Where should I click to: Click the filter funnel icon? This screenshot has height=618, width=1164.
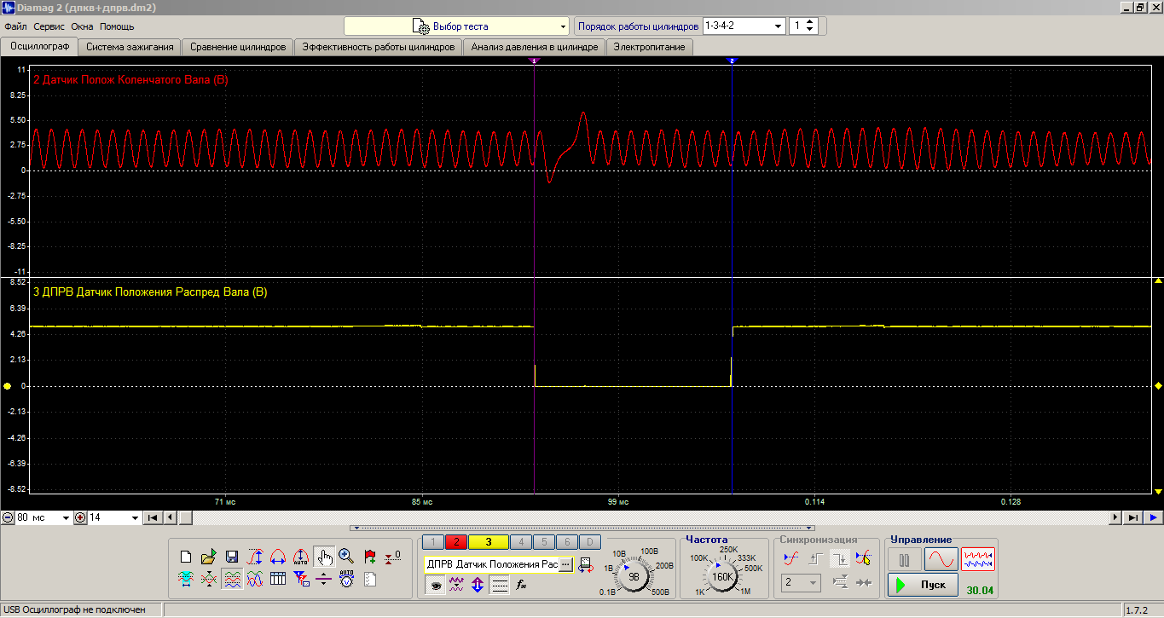[300, 580]
